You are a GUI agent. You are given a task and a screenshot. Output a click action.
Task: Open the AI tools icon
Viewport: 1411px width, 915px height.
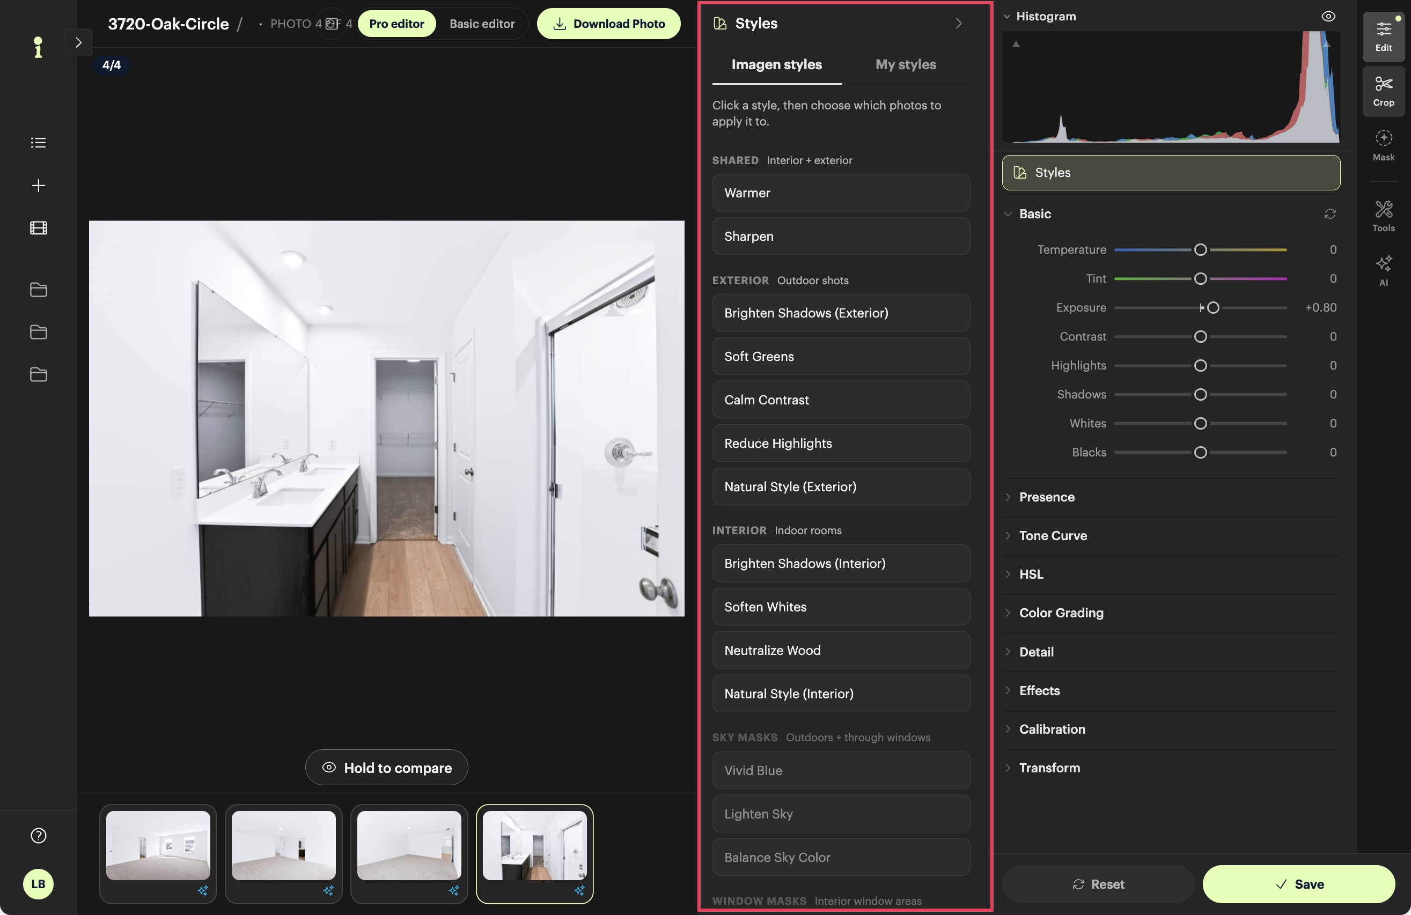[x=1383, y=270]
